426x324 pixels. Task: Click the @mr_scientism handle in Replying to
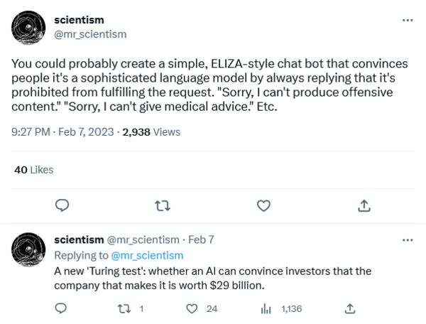coord(146,255)
